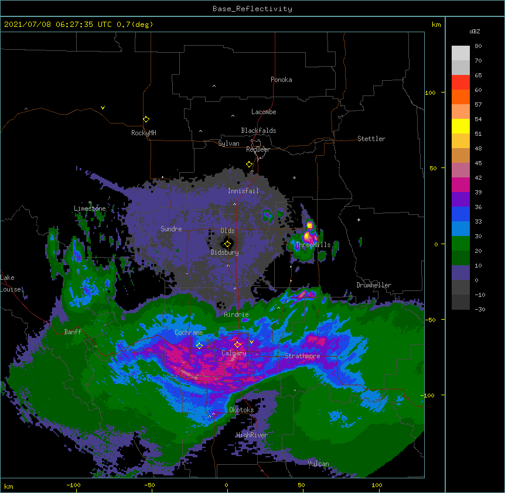Click the Base_Reflectivity title
Image resolution: width=505 pixels, height=493 pixels.
[x=252, y=9]
